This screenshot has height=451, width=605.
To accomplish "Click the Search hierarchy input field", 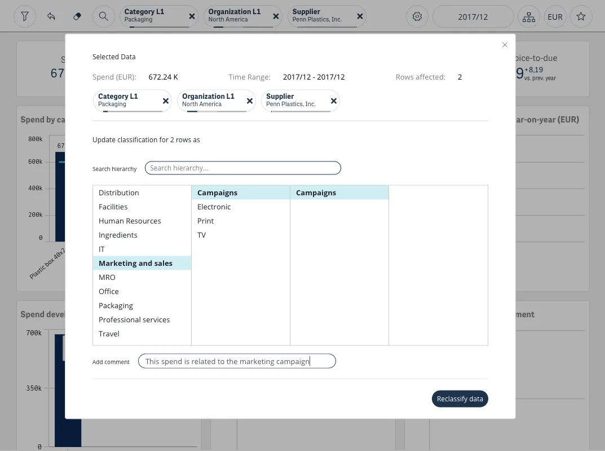I will pyautogui.click(x=242, y=168).
